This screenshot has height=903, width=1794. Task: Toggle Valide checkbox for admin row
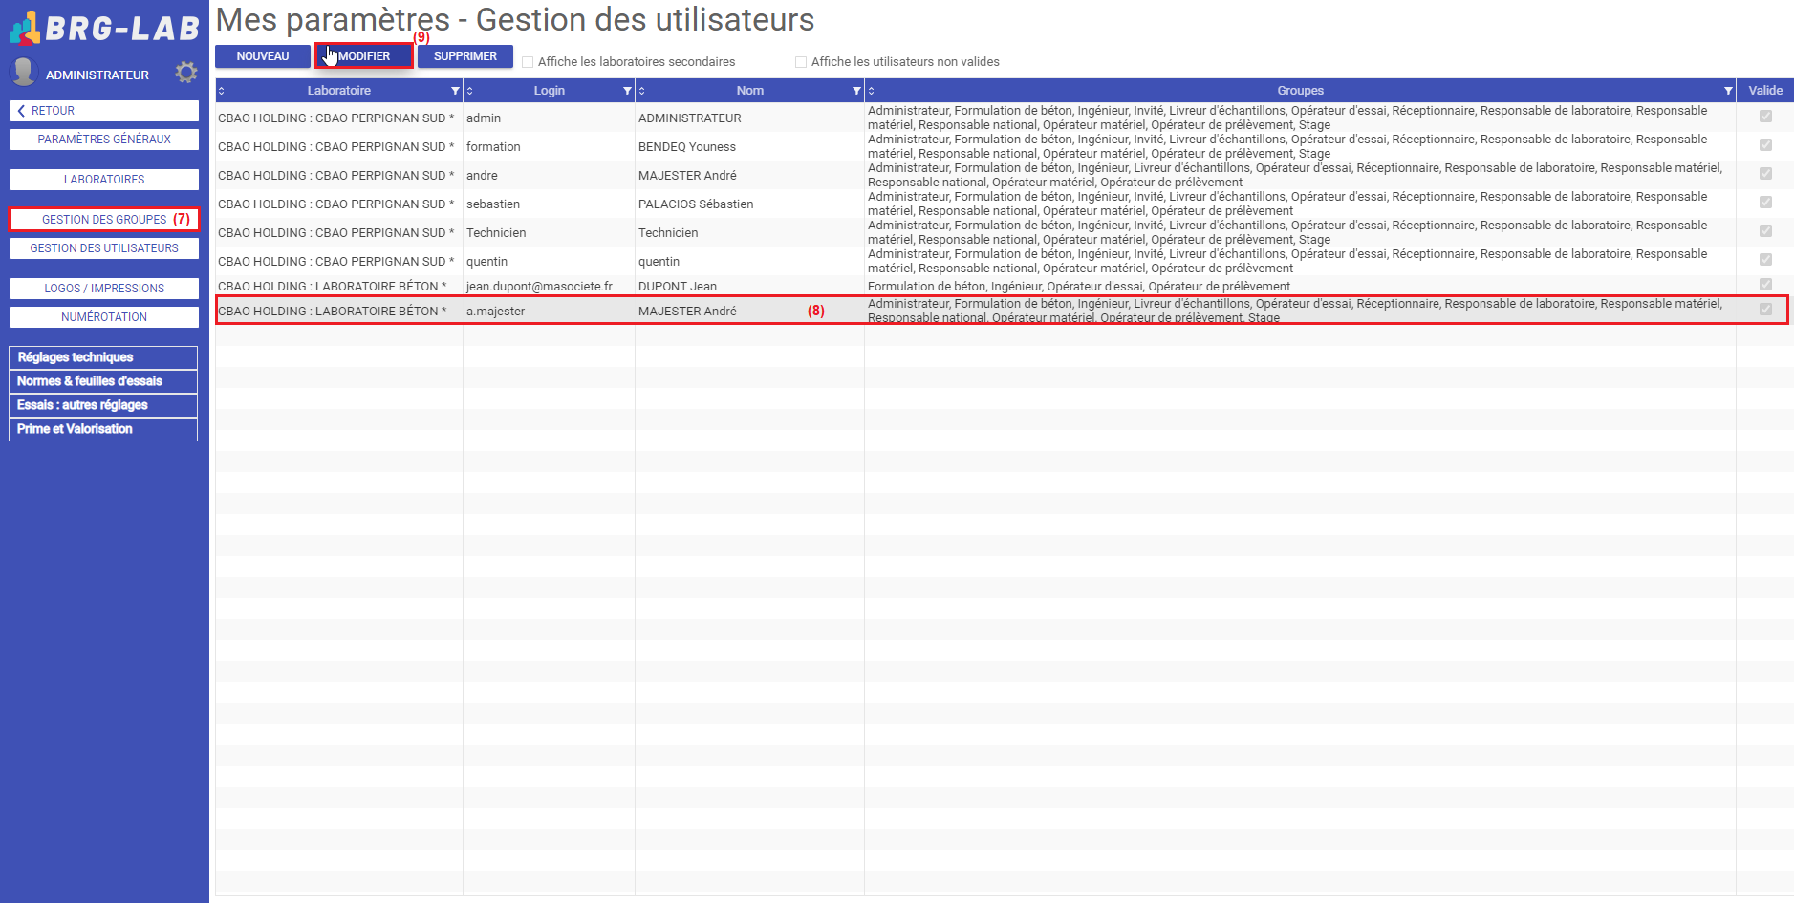(1765, 117)
